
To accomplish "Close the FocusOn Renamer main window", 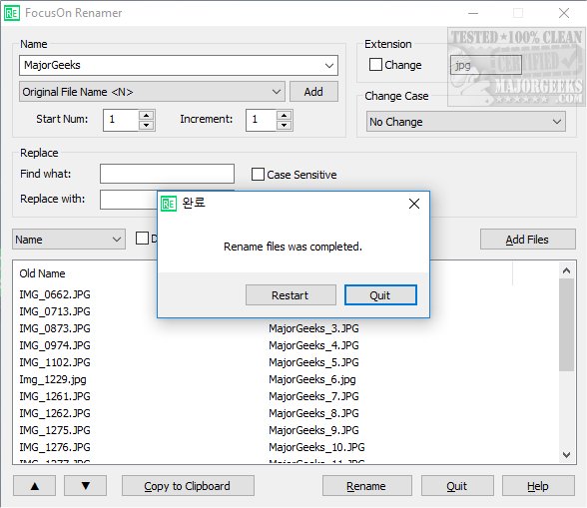I will tap(564, 13).
